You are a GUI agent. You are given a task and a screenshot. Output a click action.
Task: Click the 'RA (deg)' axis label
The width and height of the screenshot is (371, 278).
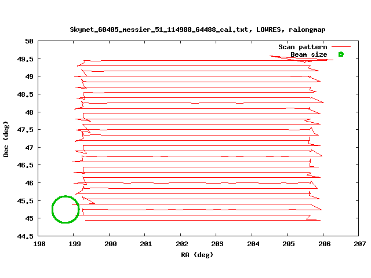pyautogui.click(x=197, y=255)
